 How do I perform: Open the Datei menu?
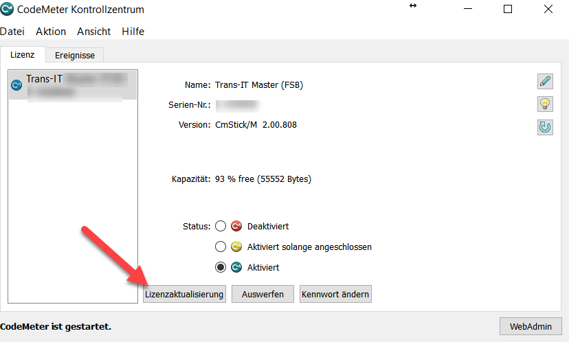tap(12, 32)
